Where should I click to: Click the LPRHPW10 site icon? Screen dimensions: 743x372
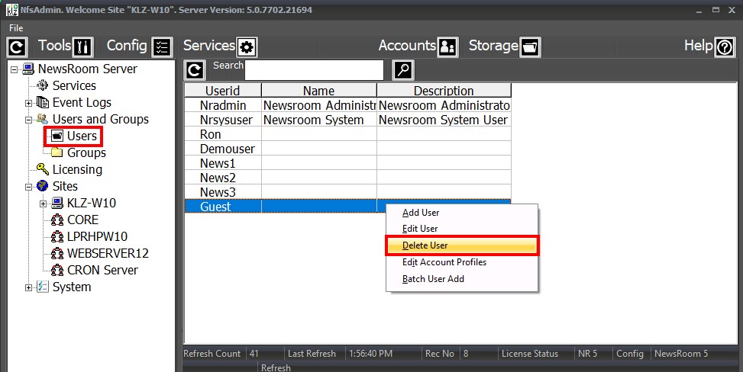tap(57, 236)
